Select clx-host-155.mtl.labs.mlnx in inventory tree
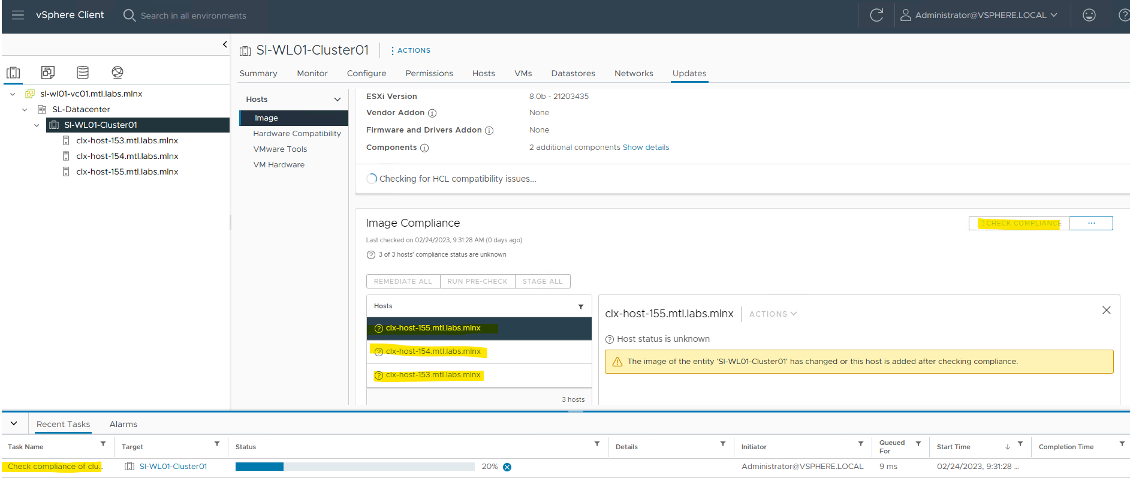1130x478 pixels. coord(127,172)
